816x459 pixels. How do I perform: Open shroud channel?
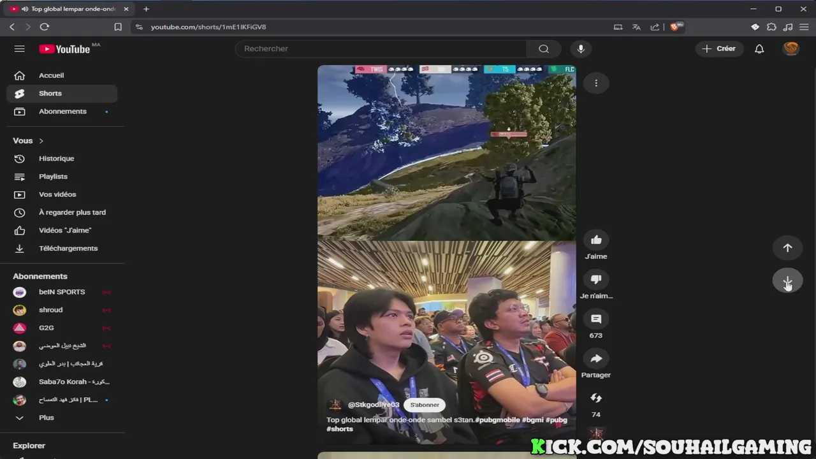click(62, 310)
